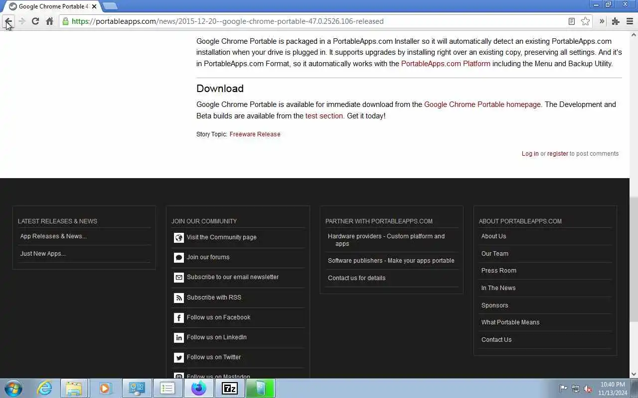Click the Download section heading
The width and height of the screenshot is (638, 398).
220,89
